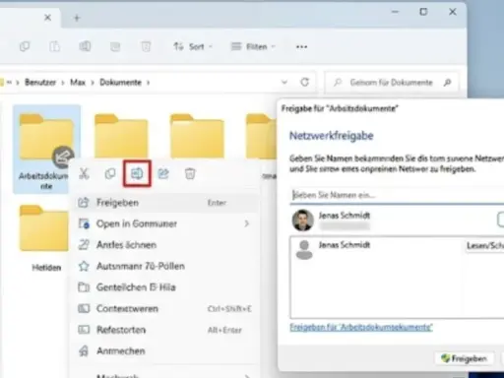This screenshot has width=504, height=378.
Task: Click the Copy icon in context menu
Action: (x=110, y=173)
